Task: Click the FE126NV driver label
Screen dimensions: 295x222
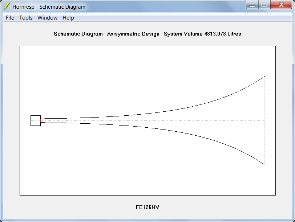Action: 147,207
